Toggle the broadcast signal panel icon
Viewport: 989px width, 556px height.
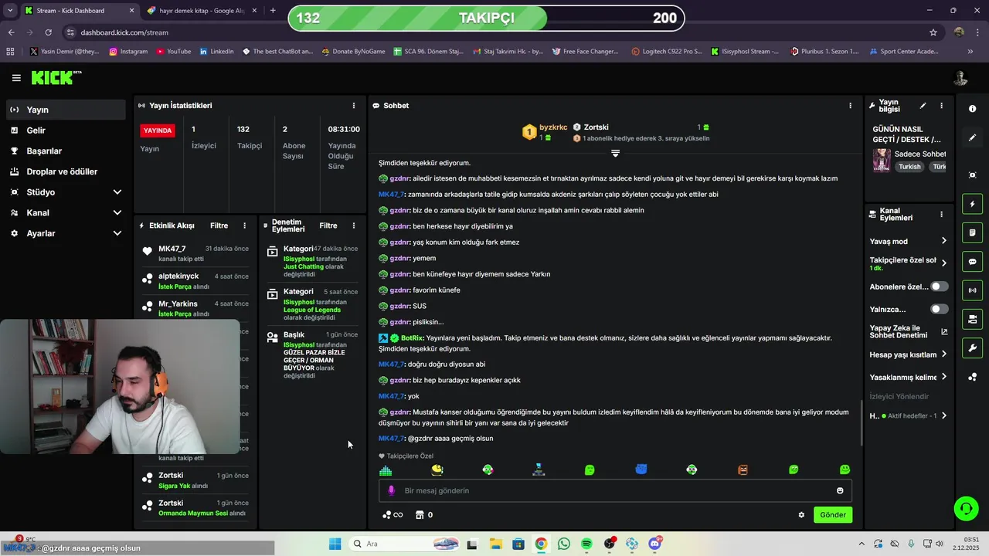[972, 290]
